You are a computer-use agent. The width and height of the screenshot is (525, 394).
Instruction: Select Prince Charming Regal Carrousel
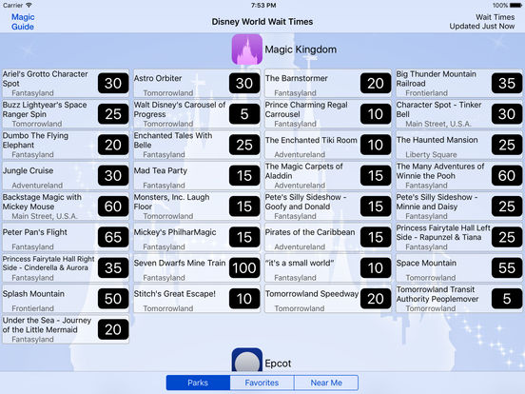click(328, 114)
